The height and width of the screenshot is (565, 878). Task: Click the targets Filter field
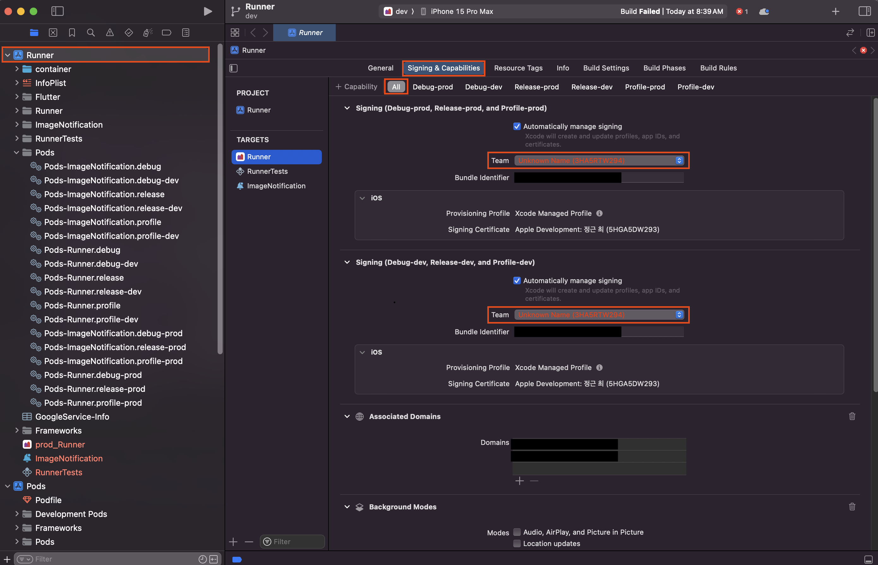(x=292, y=542)
